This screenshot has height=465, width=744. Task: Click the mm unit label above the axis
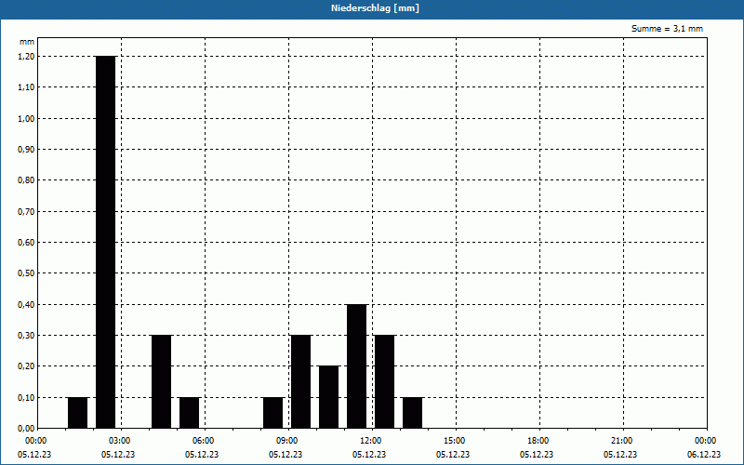click(x=27, y=42)
